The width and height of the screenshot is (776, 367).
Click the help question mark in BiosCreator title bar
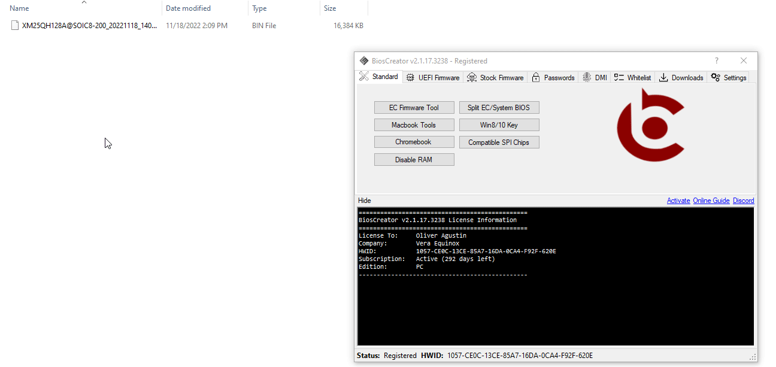(x=717, y=60)
